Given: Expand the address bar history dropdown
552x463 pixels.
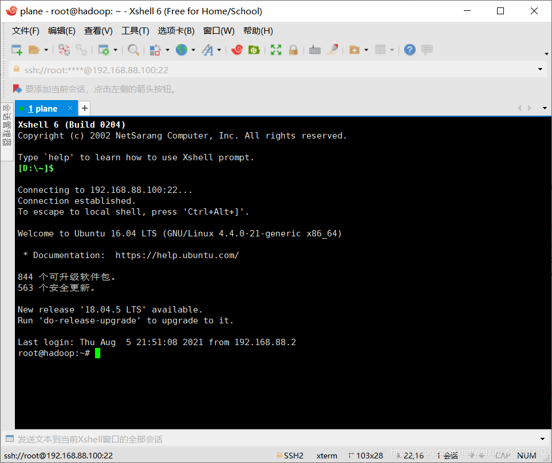Looking at the screenshot, I should point(540,69).
